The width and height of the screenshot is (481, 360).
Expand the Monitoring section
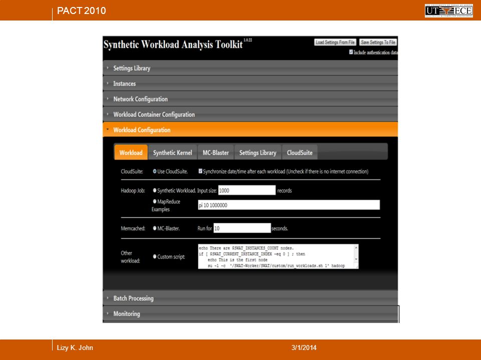tap(251, 313)
